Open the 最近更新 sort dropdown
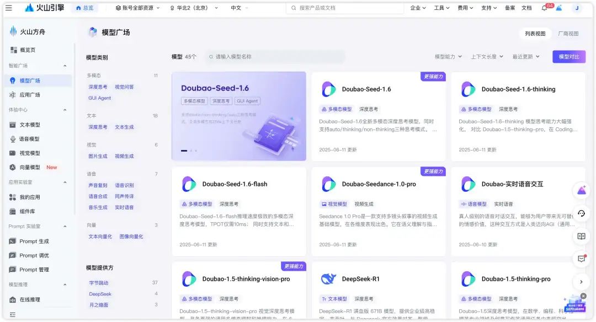 [526, 57]
